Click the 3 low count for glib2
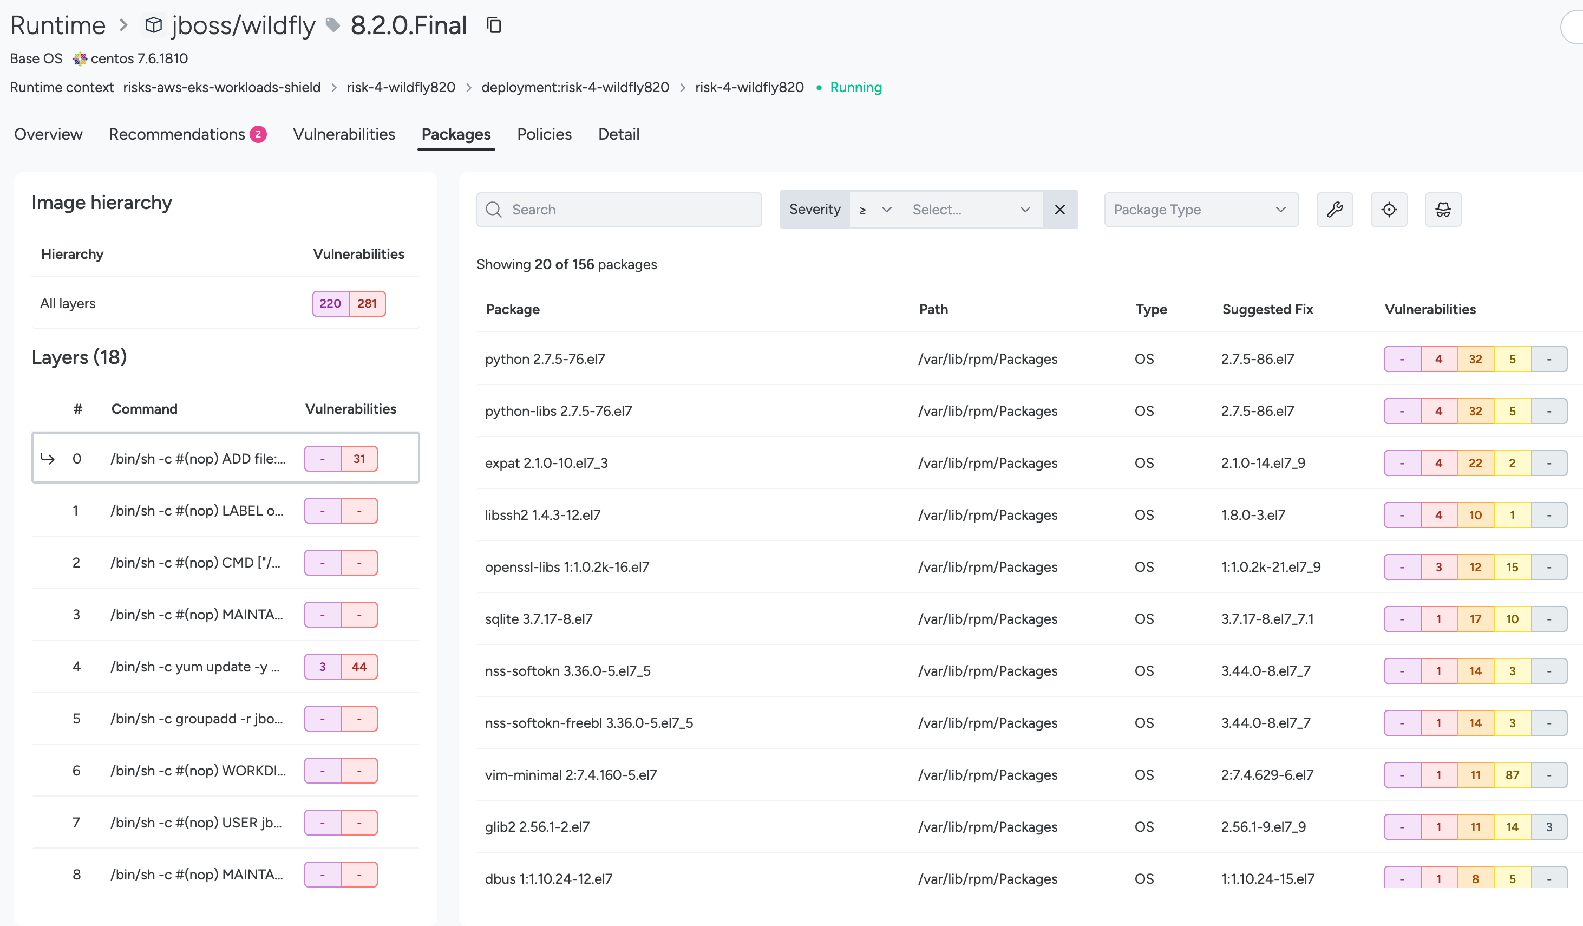The image size is (1583, 926). (1549, 827)
